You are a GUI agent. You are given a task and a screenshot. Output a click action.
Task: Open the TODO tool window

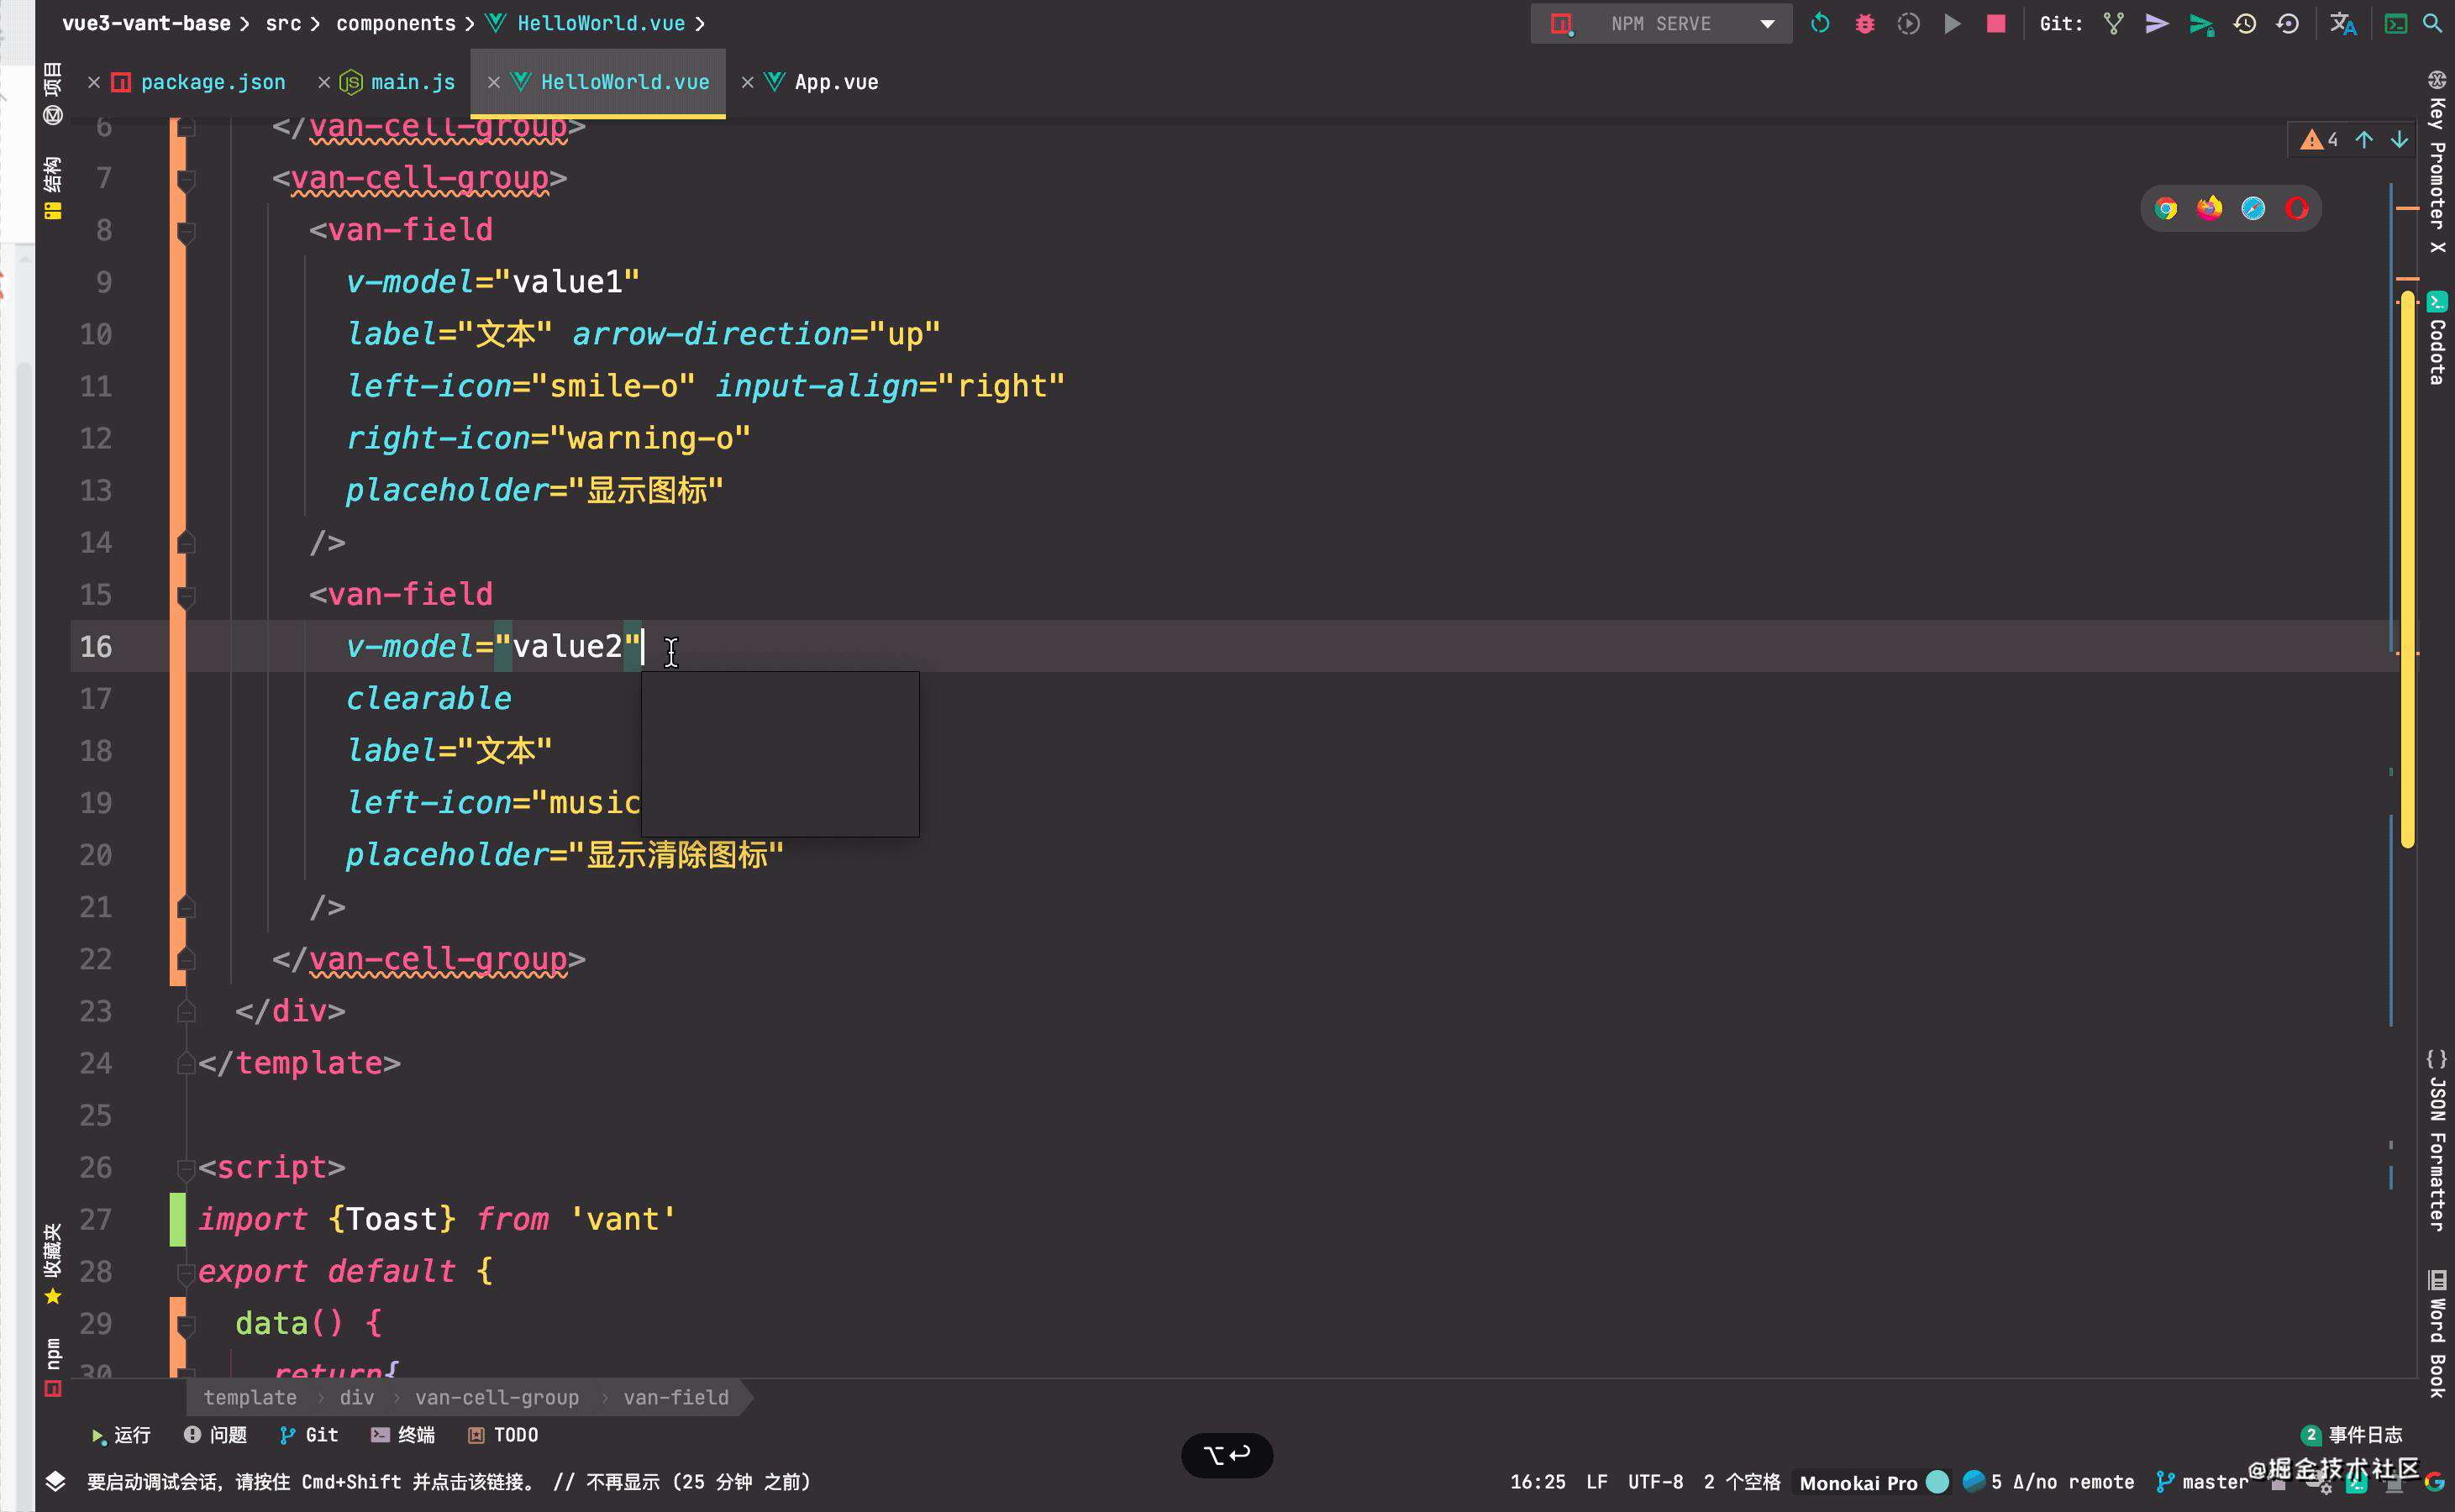coord(503,1435)
